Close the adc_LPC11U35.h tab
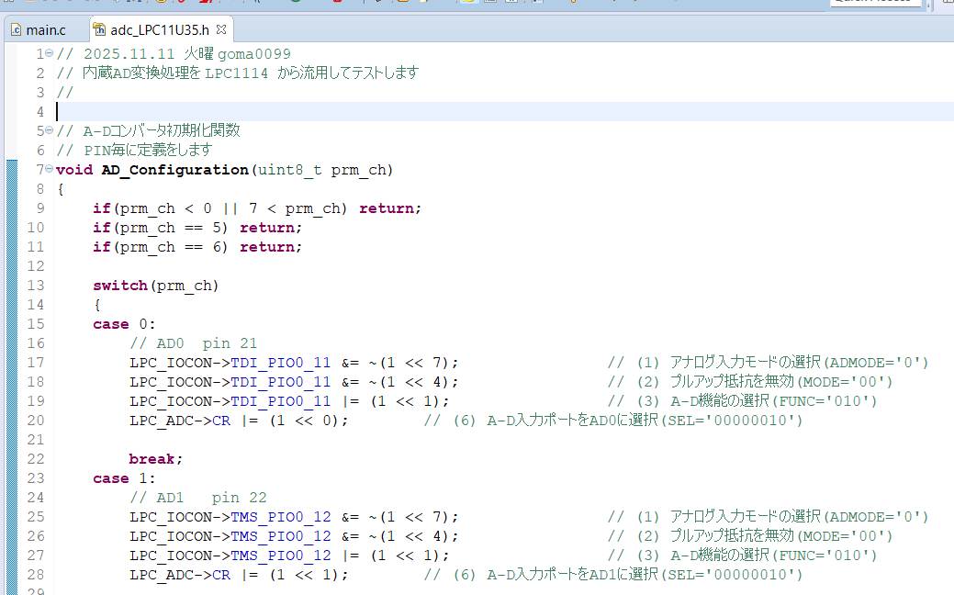Image resolution: width=954 pixels, height=595 pixels. (221, 29)
